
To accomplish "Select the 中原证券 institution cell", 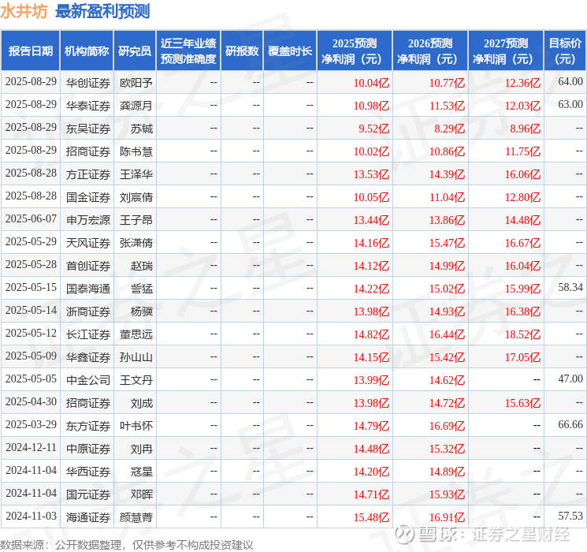I will coord(88,449).
